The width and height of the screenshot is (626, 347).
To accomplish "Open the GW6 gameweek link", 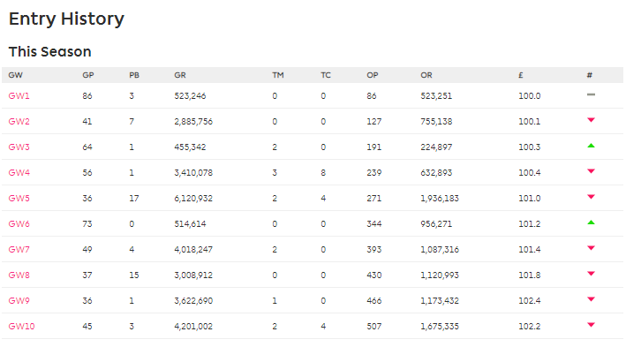I will click(x=19, y=223).
